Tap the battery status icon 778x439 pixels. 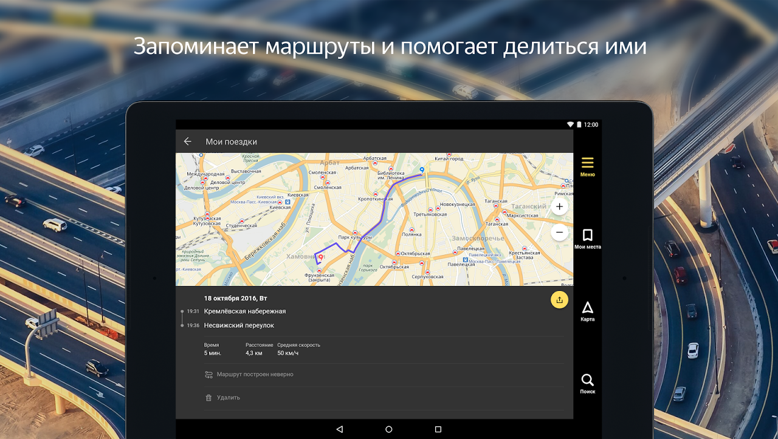coord(579,124)
